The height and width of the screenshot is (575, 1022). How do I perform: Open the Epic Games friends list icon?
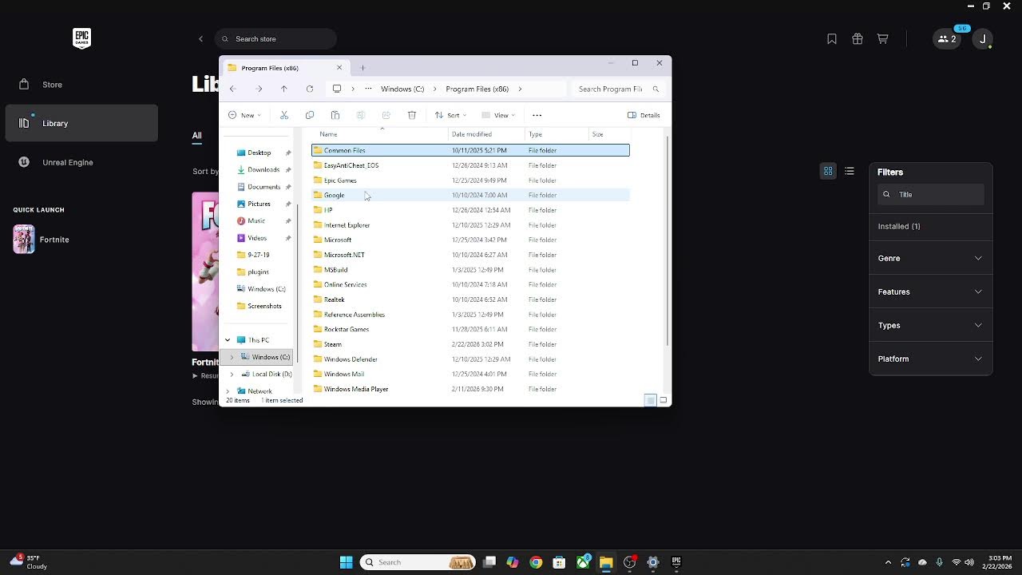coord(947,39)
